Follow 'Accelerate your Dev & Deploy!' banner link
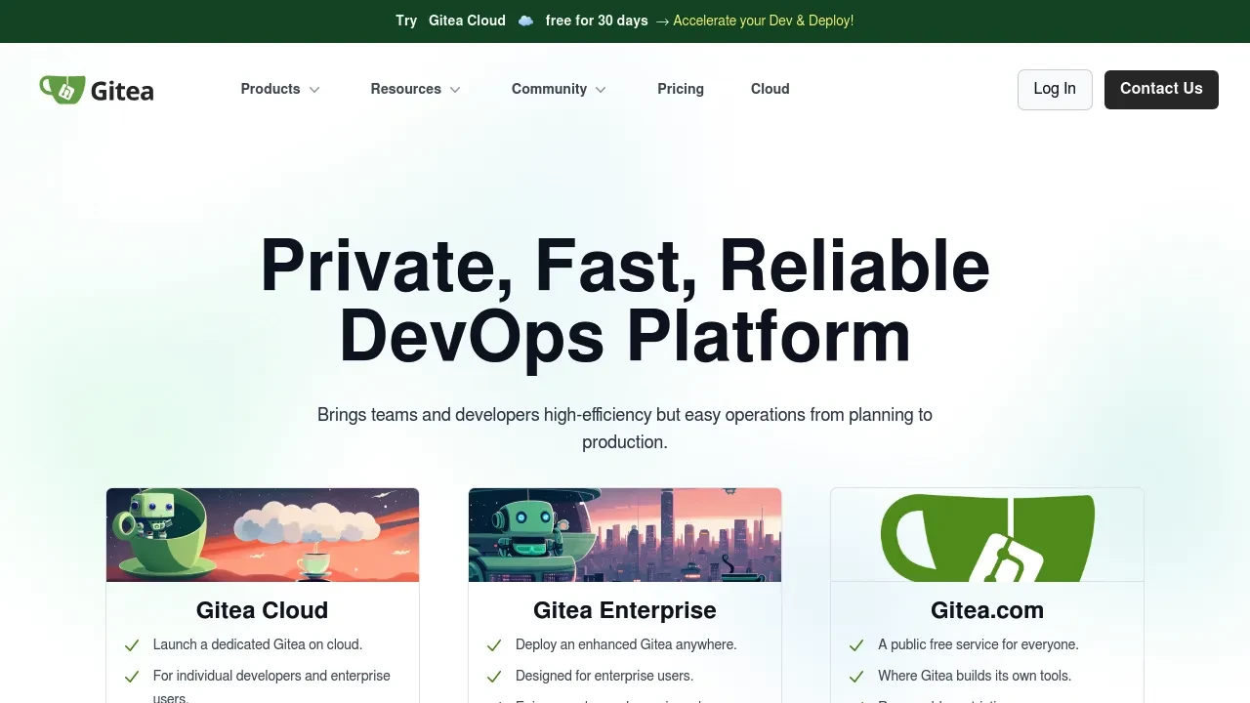Image resolution: width=1250 pixels, height=703 pixels. point(763,21)
